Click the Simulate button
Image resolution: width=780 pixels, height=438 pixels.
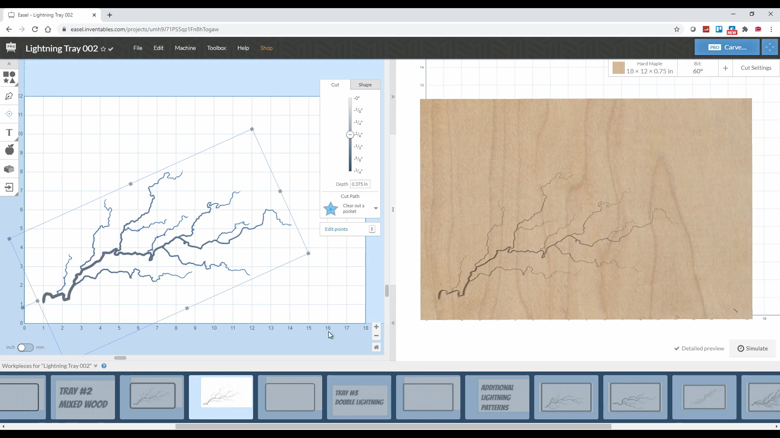pyautogui.click(x=752, y=348)
